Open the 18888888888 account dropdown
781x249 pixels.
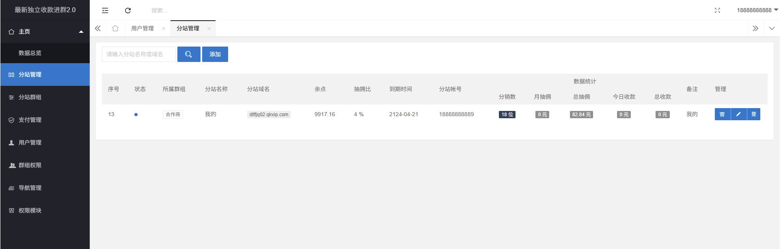tap(757, 10)
